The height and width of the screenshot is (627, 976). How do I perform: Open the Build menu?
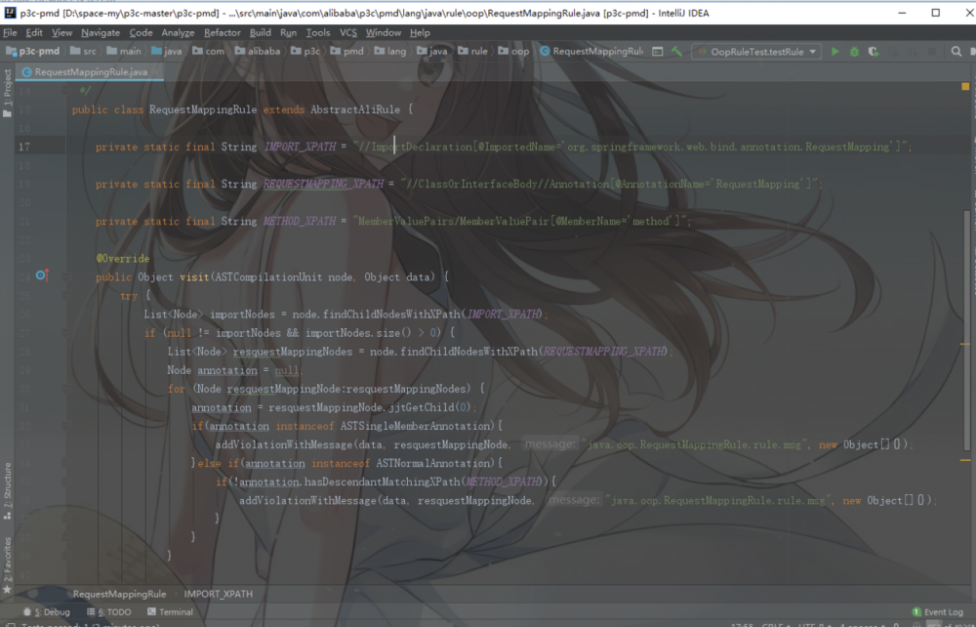[x=261, y=32]
